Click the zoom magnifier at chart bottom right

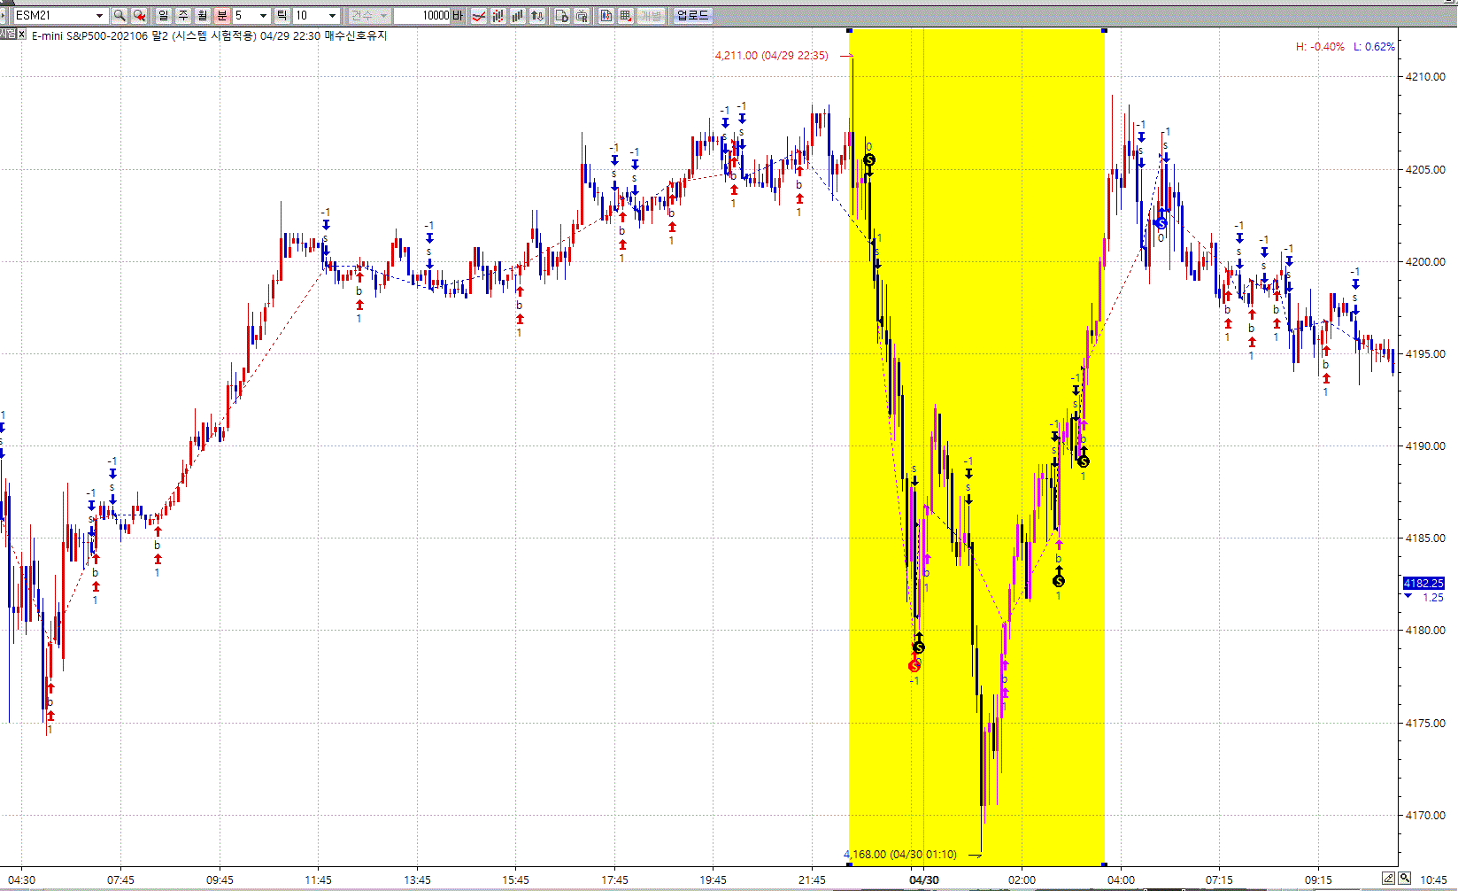coord(1404,878)
